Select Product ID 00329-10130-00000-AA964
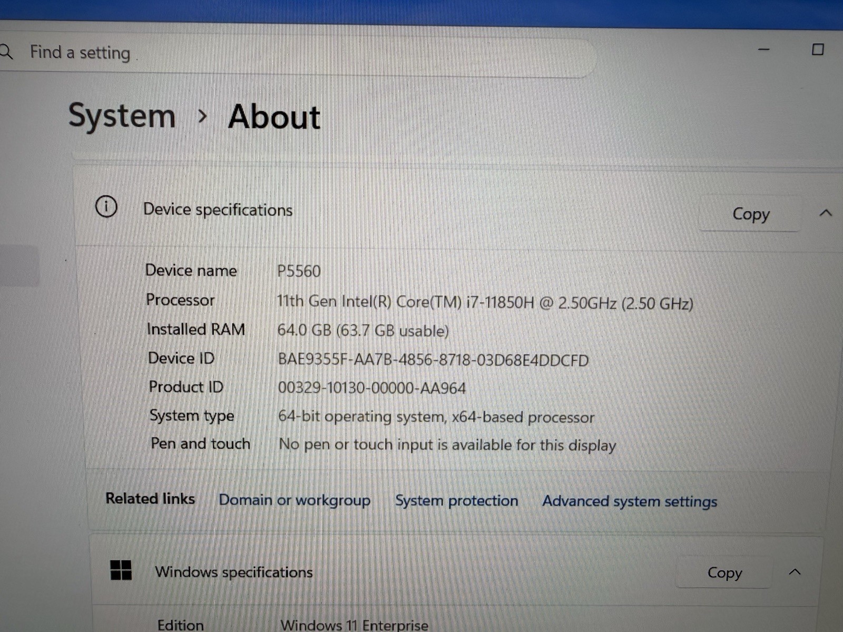843x632 pixels. tap(372, 388)
